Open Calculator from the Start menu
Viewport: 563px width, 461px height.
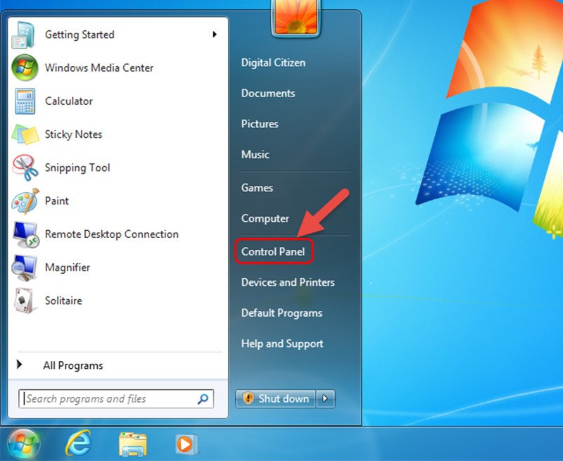click(x=68, y=101)
